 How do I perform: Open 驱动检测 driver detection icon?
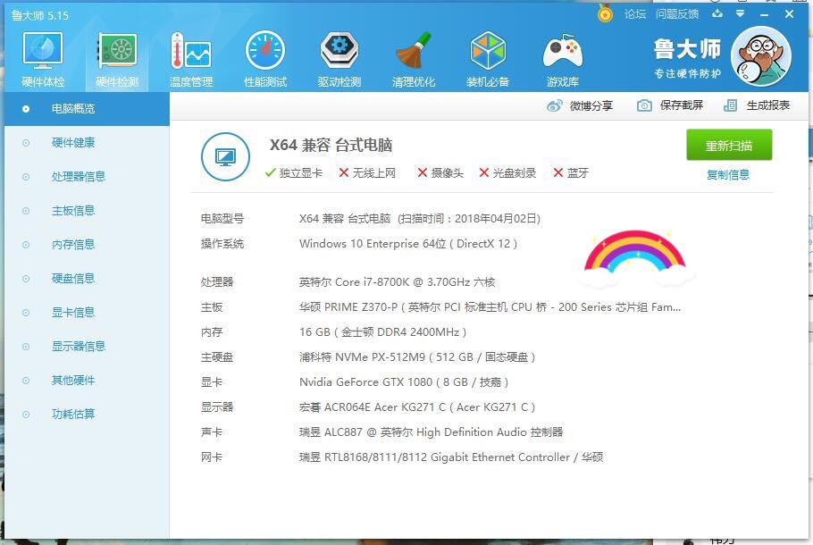coord(339,50)
